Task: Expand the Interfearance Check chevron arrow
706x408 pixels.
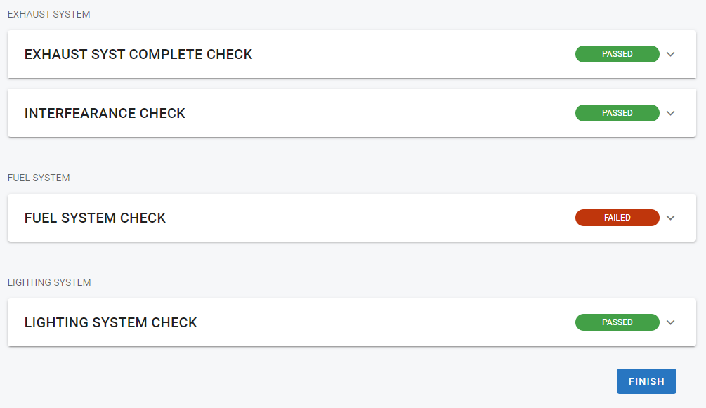Action: tap(670, 113)
